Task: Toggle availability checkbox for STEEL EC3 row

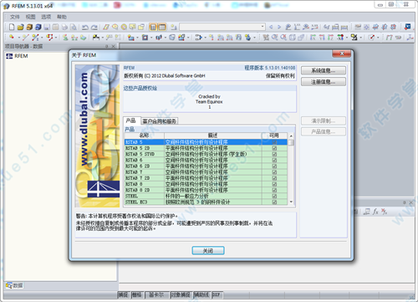Action: 274,202
